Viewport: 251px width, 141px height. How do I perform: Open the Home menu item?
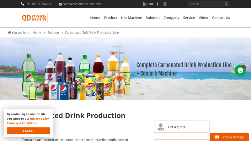(95, 18)
